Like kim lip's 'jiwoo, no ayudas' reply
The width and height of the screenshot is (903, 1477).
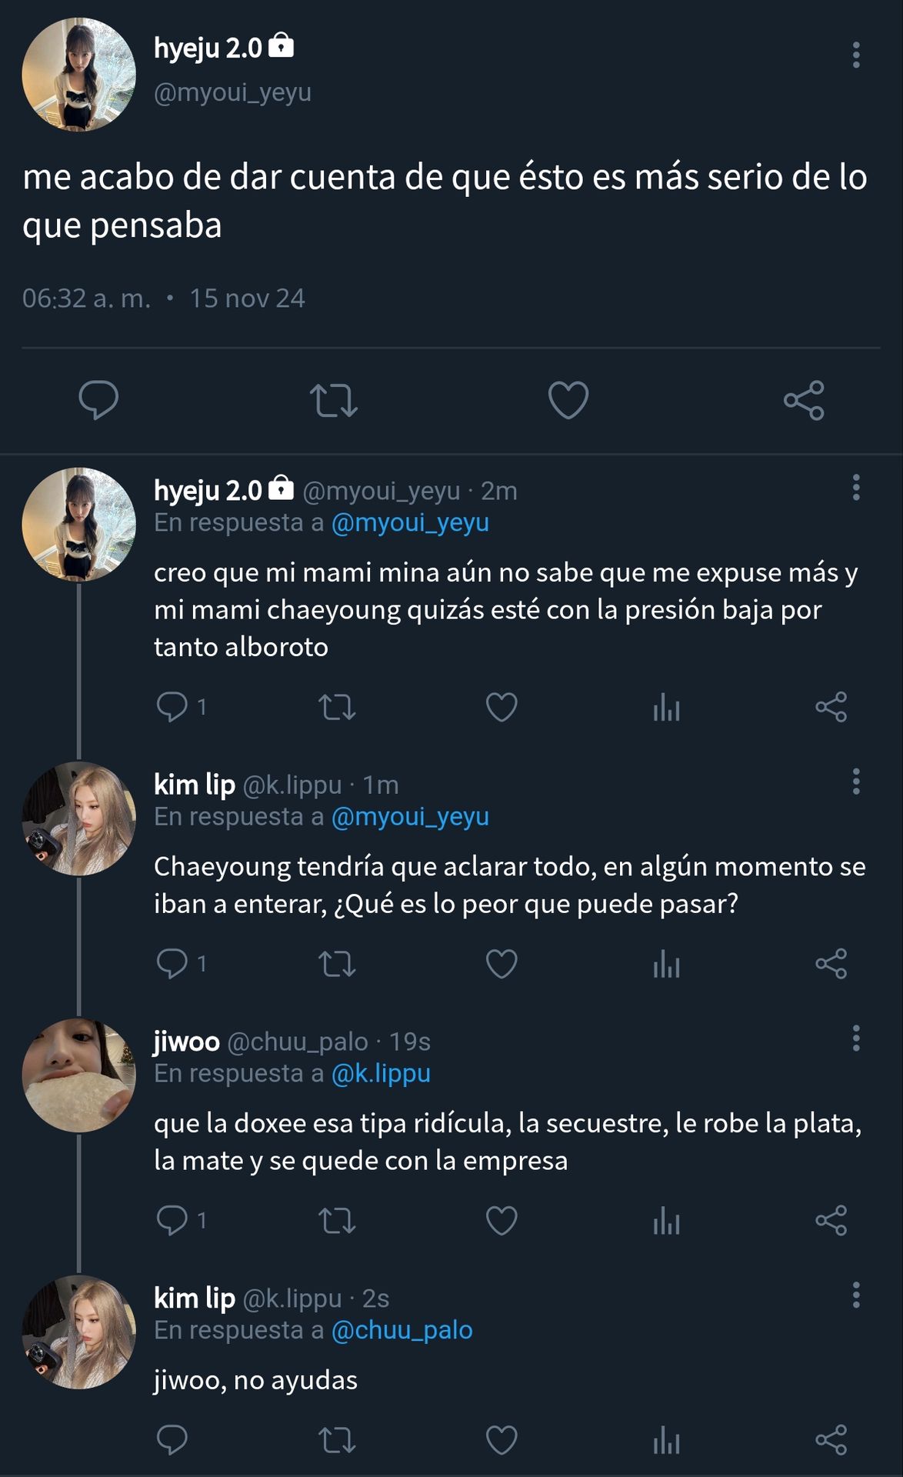click(x=501, y=1440)
